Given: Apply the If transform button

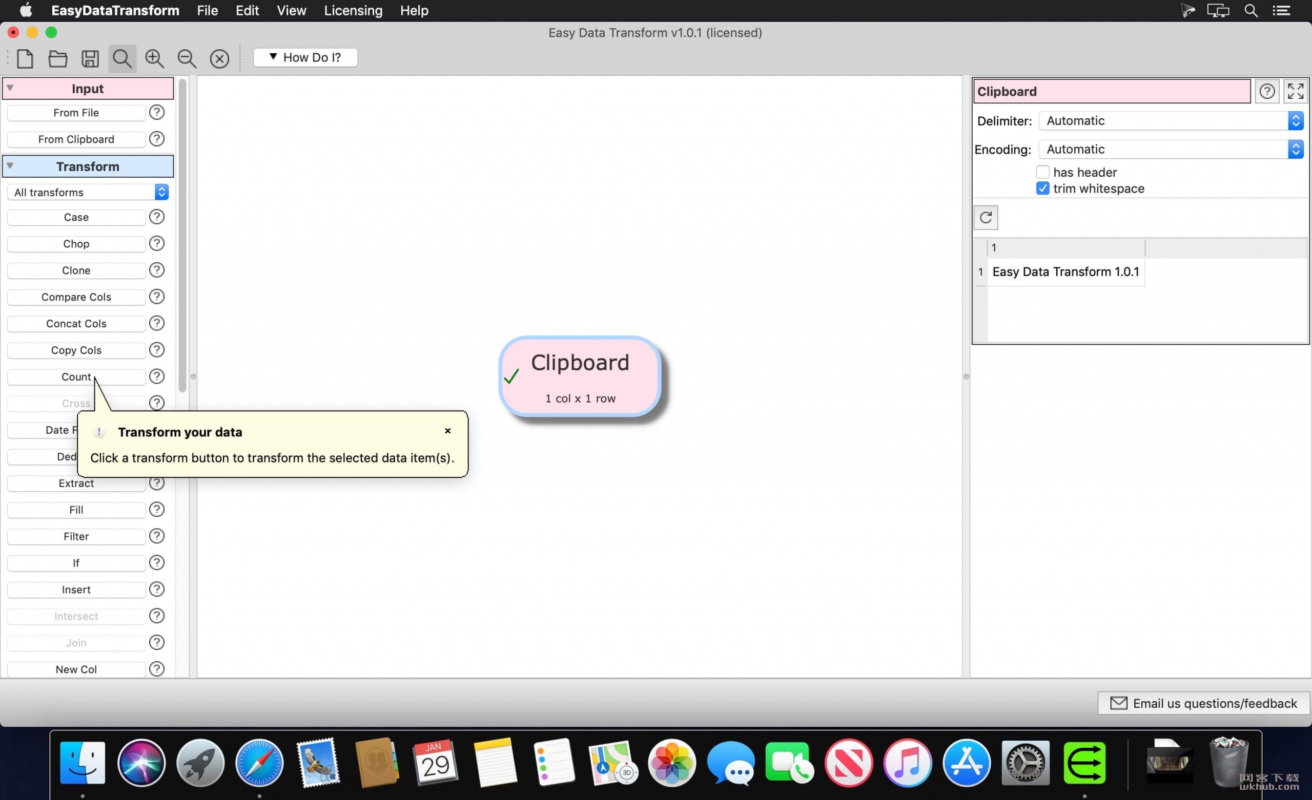Looking at the screenshot, I should point(76,562).
